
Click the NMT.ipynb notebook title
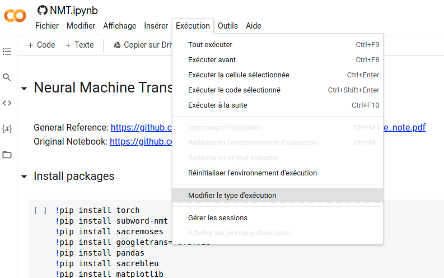[x=74, y=11]
